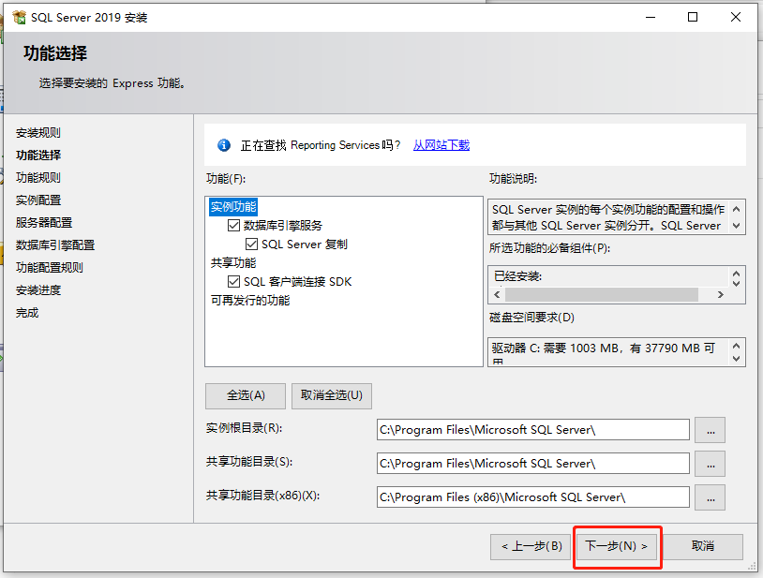This screenshot has width=763, height=578.
Task: Browse for 共享功能目录(x86) folder
Action: [x=710, y=497]
